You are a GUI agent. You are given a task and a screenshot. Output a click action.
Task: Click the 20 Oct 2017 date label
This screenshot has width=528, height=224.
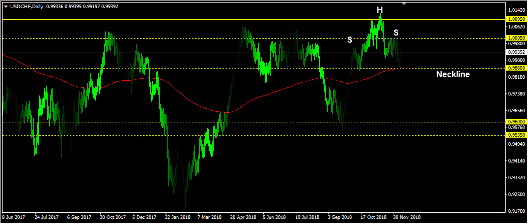pos(112,217)
